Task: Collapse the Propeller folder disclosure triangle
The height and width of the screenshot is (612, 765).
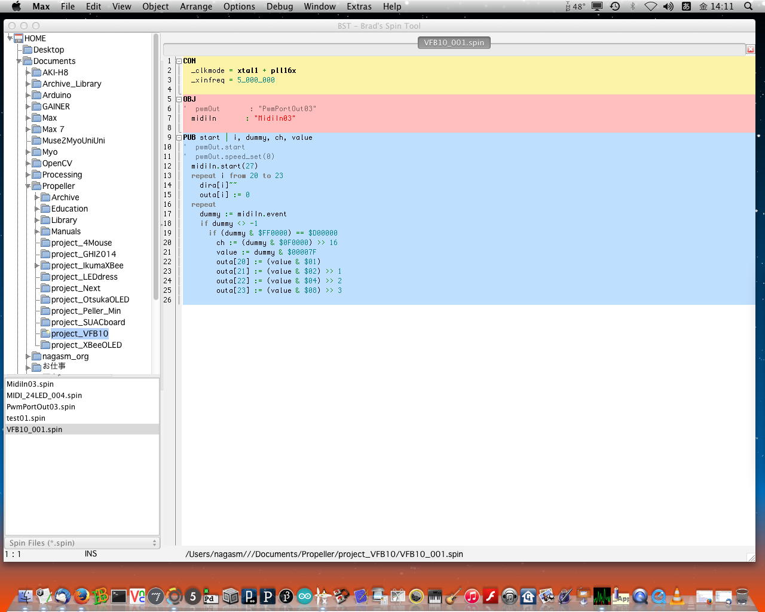Action: 28,186
